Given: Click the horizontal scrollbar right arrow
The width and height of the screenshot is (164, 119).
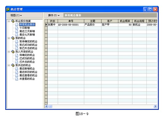Looking at the screenshot, I should pyautogui.click(x=155, y=106).
